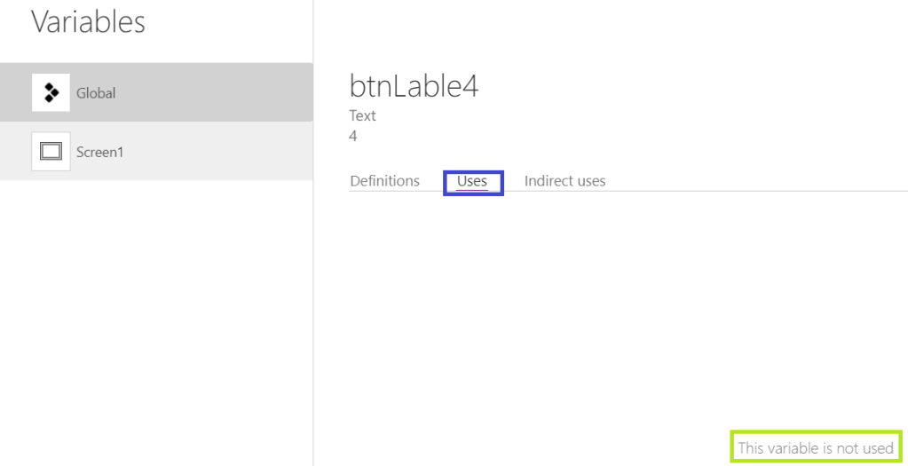The image size is (908, 466).
Task: Show the Indirect uses tab
Action: click(x=565, y=181)
